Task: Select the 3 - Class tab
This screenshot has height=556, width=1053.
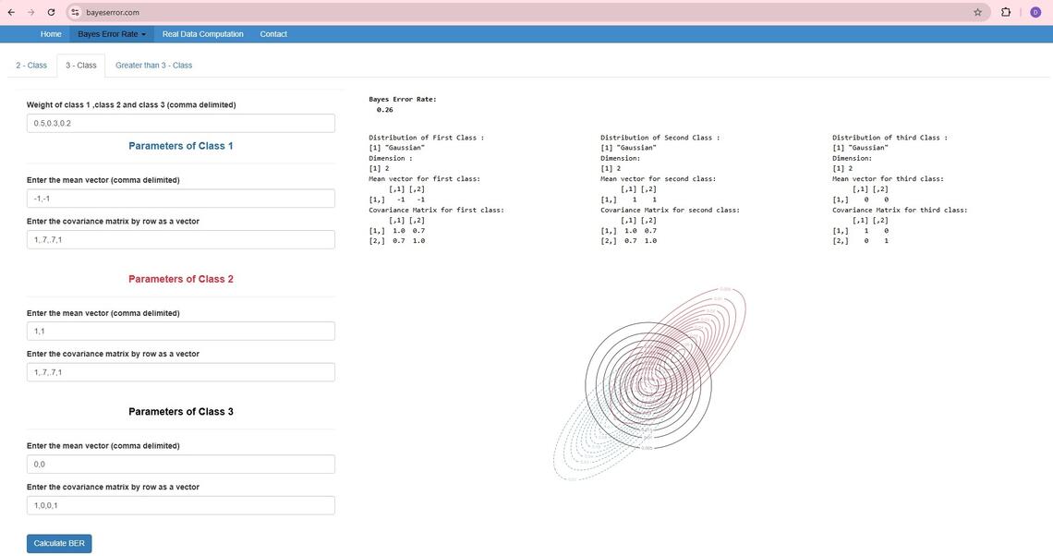Action: pos(80,66)
